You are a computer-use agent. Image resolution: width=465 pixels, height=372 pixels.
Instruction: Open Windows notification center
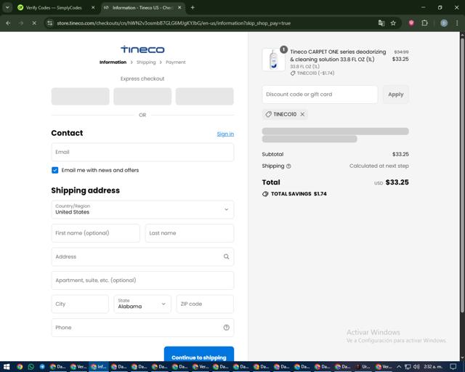pos(453,367)
